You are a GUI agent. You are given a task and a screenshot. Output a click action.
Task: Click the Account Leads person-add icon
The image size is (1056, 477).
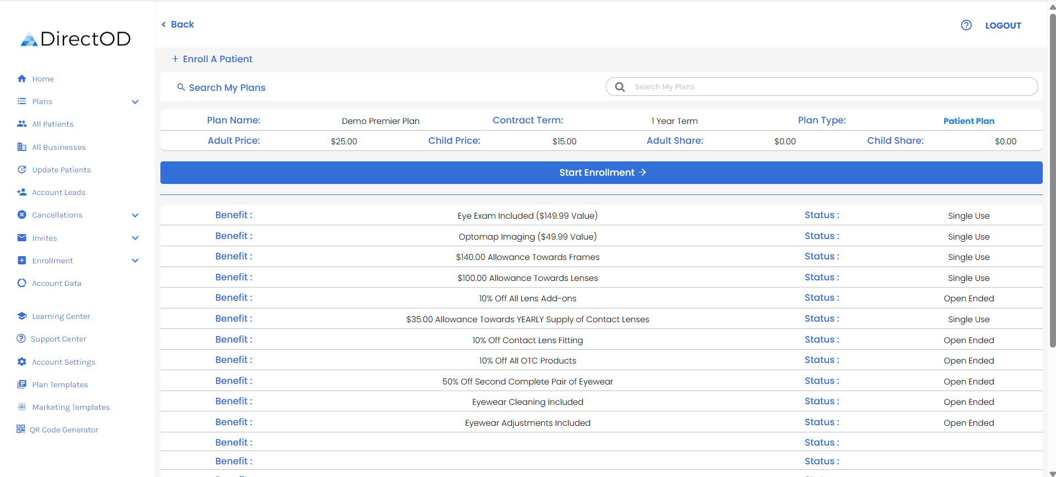pyautogui.click(x=21, y=192)
